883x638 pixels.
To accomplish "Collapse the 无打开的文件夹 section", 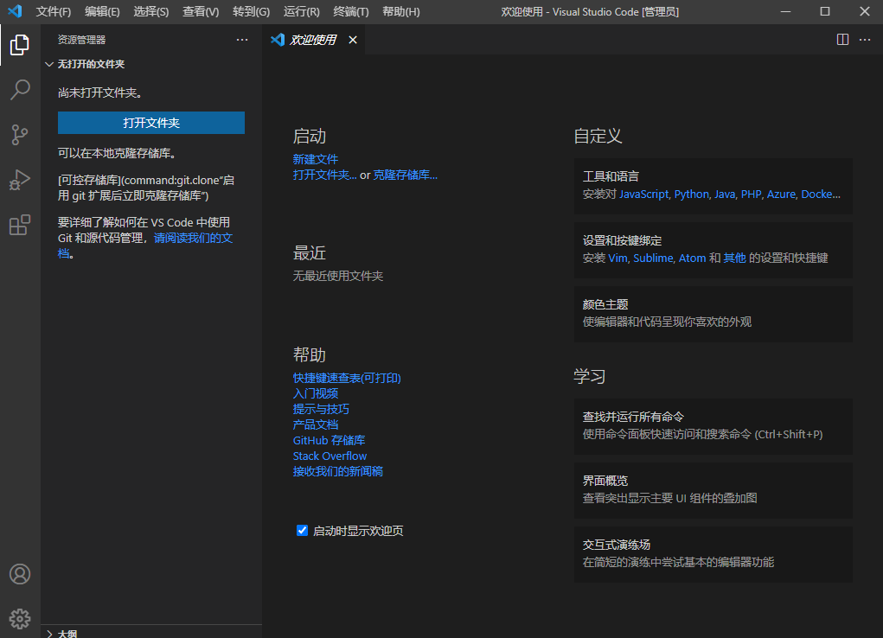I will (x=151, y=64).
